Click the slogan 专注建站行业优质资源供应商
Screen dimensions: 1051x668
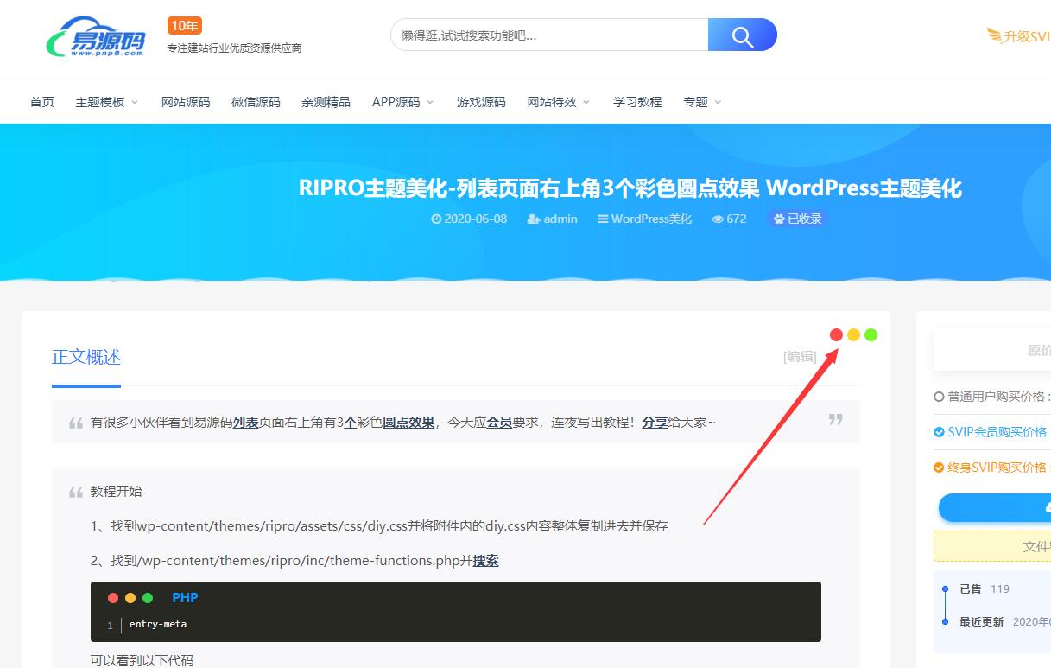tap(234, 48)
